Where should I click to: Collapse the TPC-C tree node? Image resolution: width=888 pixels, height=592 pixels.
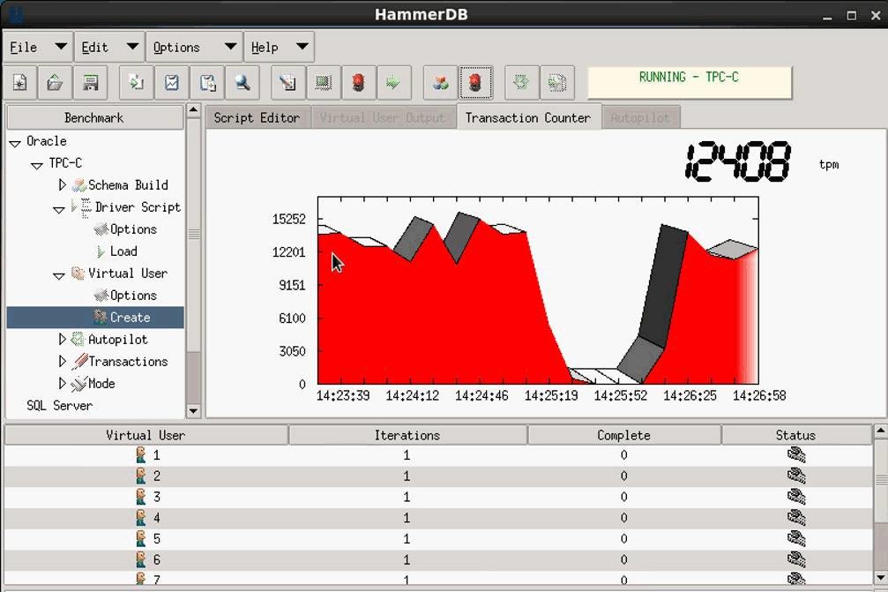click(x=37, y=166)
